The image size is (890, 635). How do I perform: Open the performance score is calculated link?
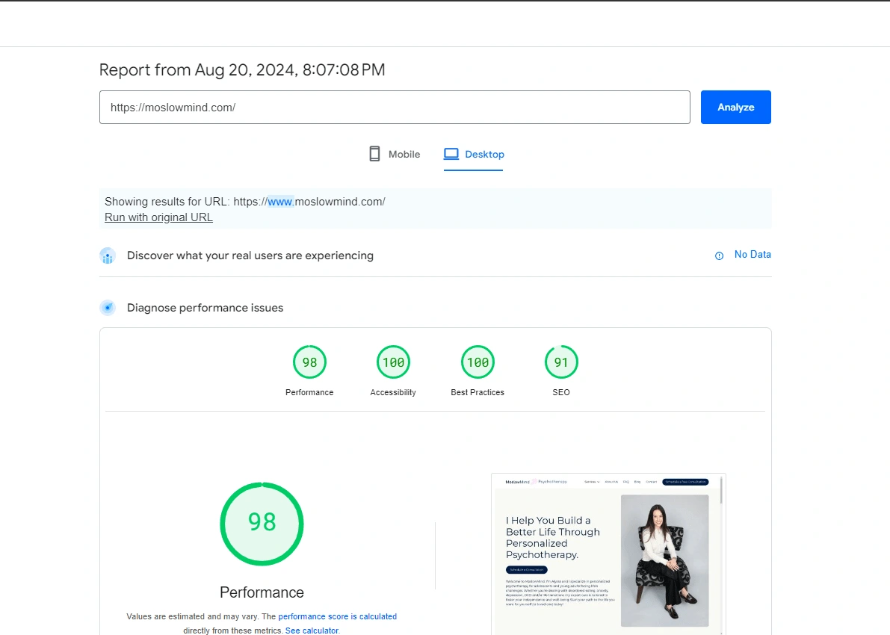(337, 617)
